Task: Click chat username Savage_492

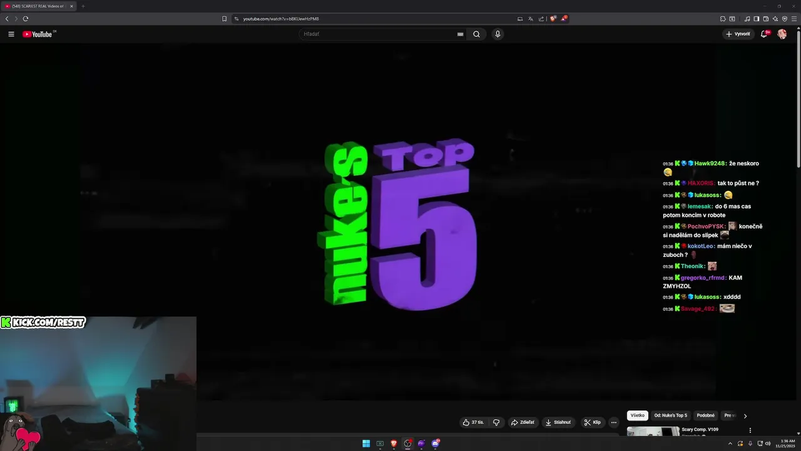Action: click(x=698, y=309)
